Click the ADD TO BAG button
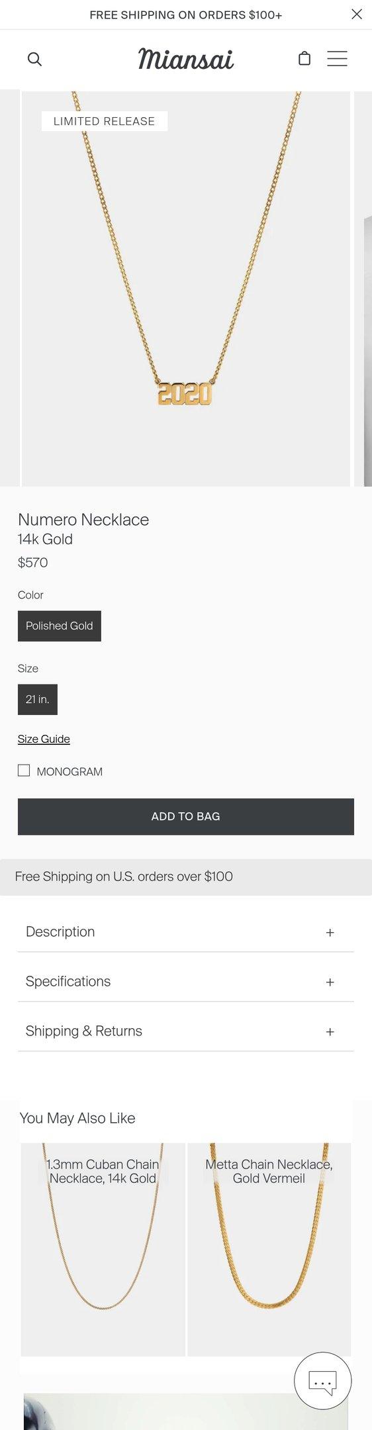This screenshot has height=1430, width=372. (186, 816)
